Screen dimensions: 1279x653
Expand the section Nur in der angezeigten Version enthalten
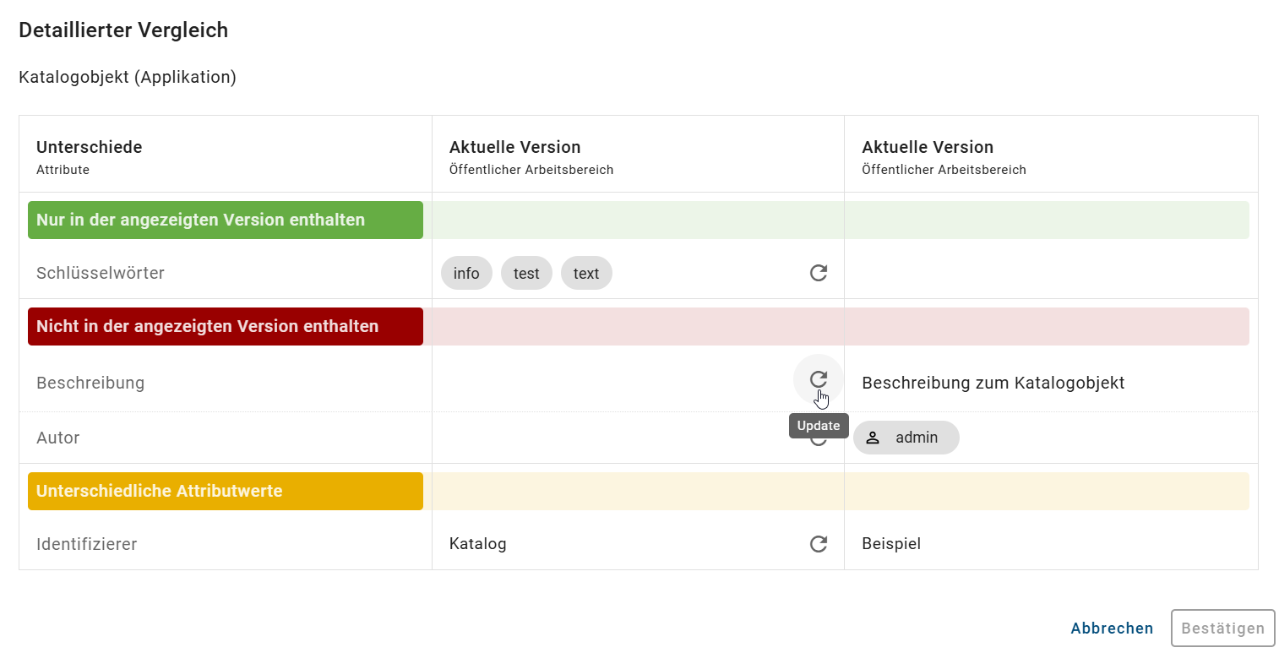click(225, 220)
